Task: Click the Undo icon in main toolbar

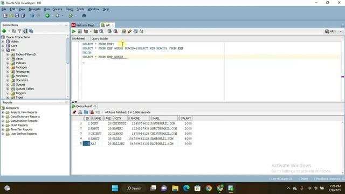Action: pos(32,16)
